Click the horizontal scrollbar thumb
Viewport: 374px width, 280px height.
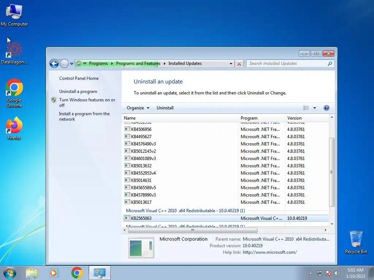(x=193, y=230)
